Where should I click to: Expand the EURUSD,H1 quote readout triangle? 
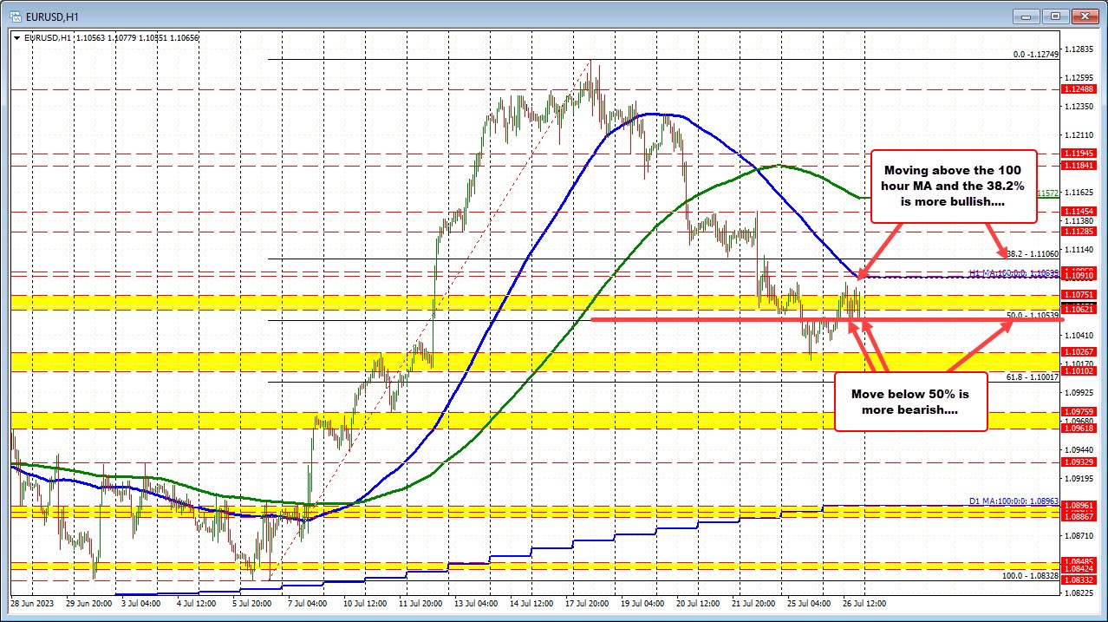(x=16, y=37)
